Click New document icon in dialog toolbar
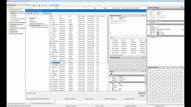Viewport: 191px width, 107px height. click(x=26, y=13)
